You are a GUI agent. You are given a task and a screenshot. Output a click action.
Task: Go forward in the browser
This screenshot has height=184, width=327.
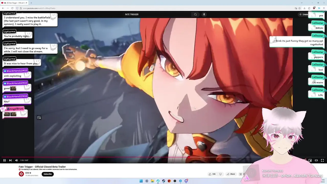tap(7, 8)
